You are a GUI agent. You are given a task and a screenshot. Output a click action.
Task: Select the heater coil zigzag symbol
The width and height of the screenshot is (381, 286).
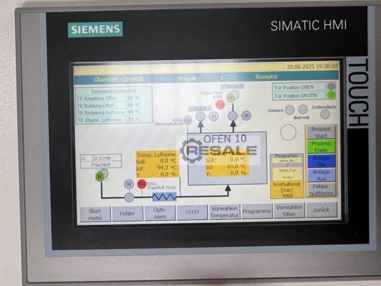pyautogui.click(x=163, y=197)
